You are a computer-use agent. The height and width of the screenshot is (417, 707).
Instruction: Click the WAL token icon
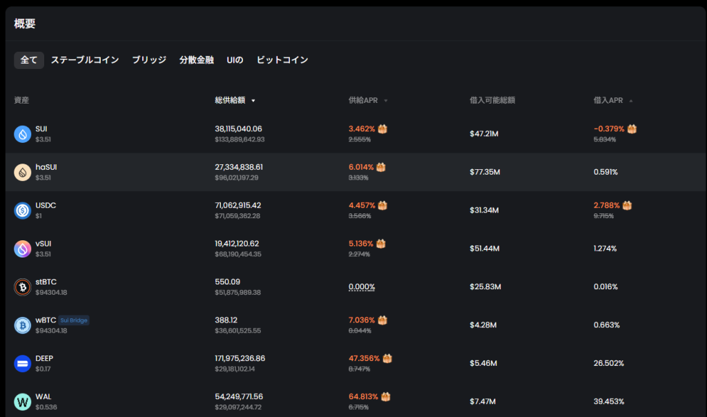23,401
